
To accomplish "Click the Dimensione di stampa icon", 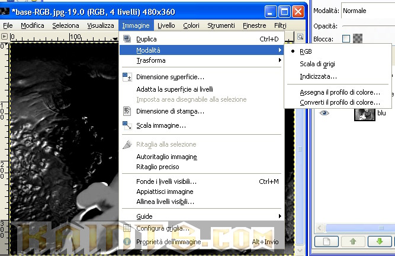I will [x=126, y=111].
